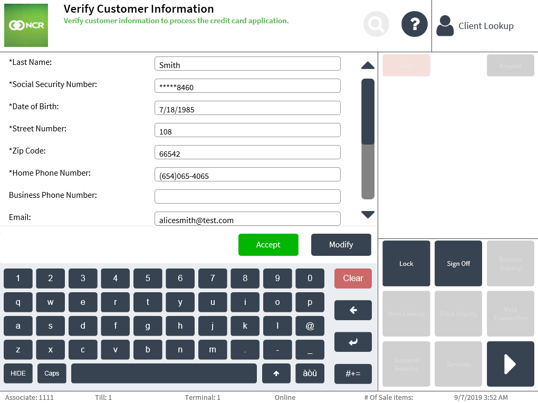Click the Lock button

coord(406,264)
